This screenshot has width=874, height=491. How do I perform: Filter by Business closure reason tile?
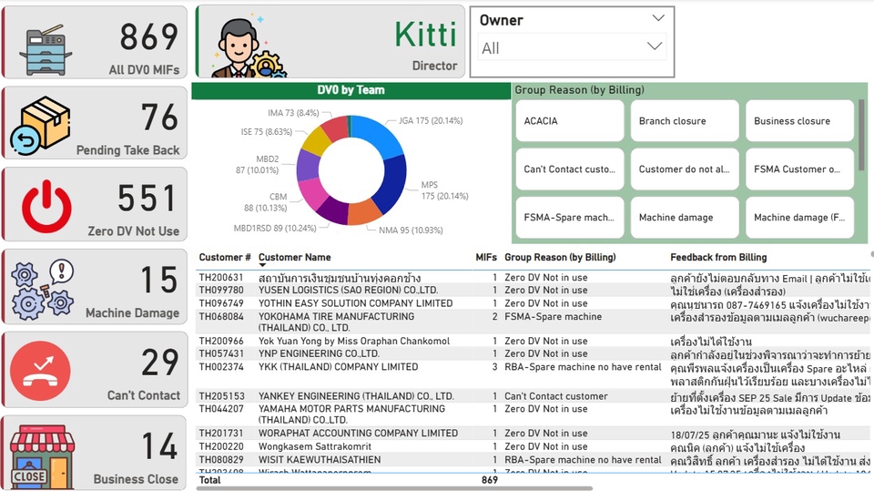[799, 121]
